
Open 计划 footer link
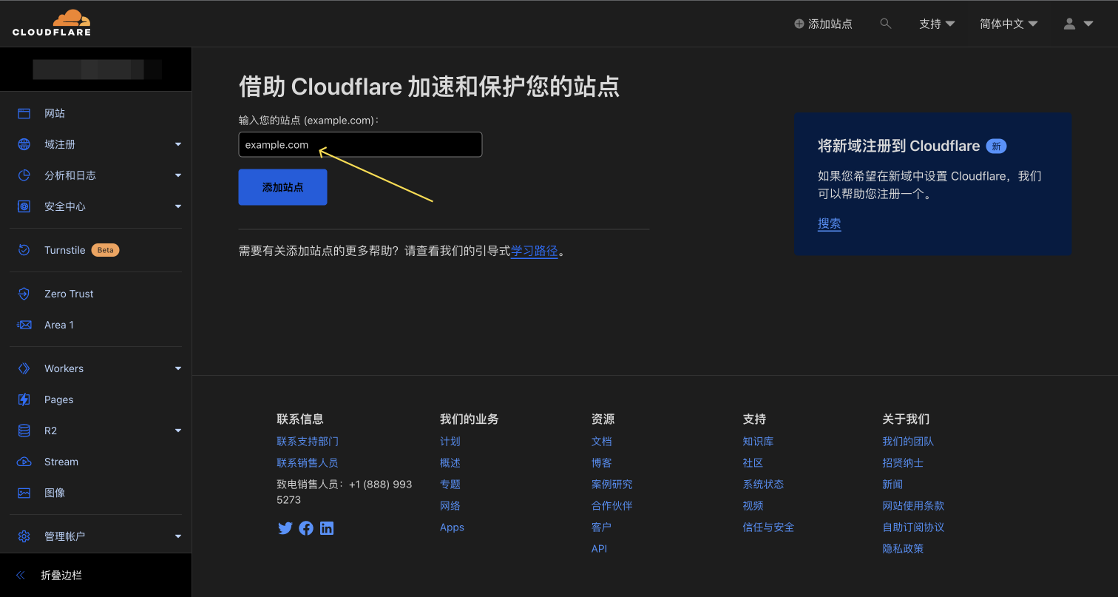450,441
